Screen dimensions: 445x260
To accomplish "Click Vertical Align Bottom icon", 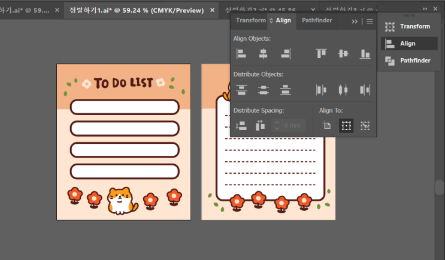I will pyautogui.click(x=365, y=54).
